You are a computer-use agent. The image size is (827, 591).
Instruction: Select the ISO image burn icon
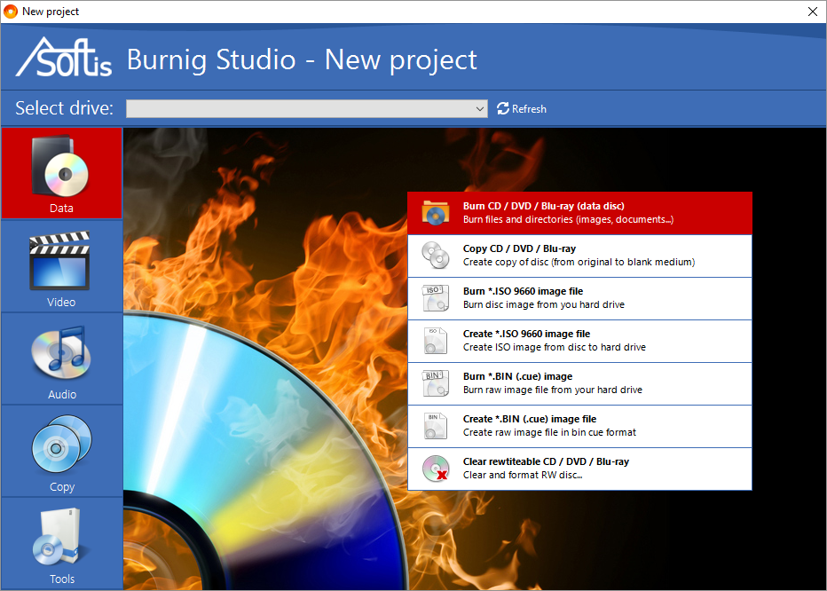[x=435, y=298]
